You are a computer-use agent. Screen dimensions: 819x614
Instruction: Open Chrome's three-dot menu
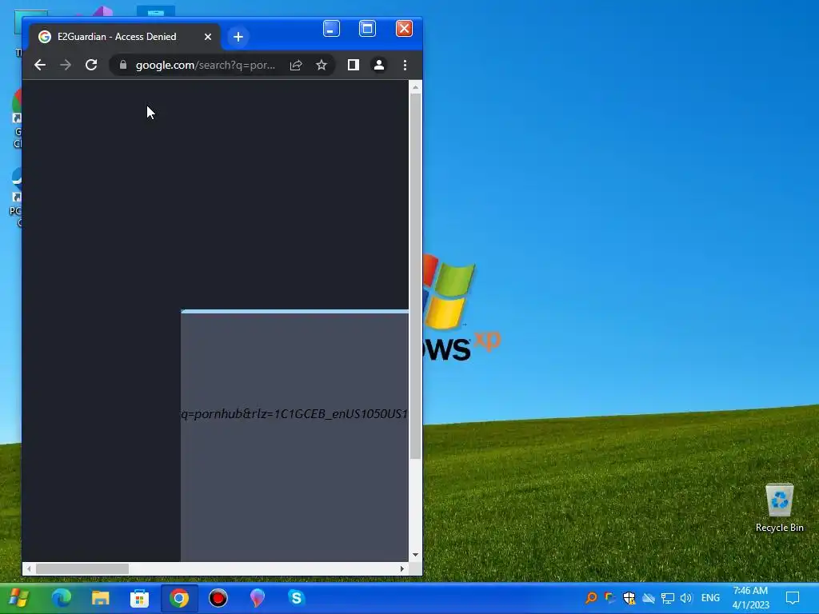(x=405, y=65)
